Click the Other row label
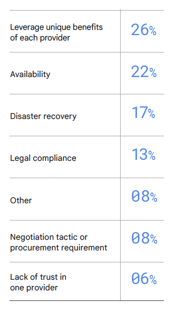 click(21, 200)
